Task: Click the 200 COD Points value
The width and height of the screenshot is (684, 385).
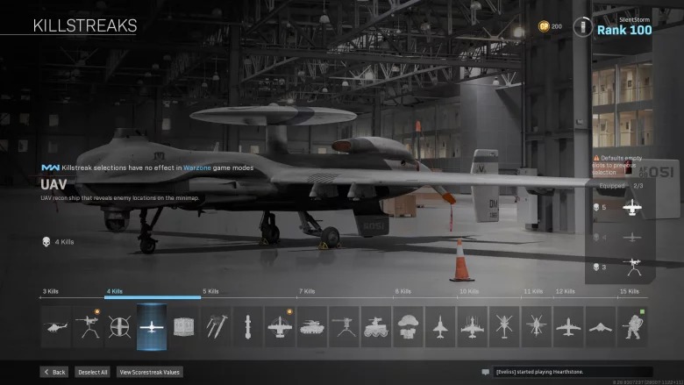Action: [x=557, y=26]
